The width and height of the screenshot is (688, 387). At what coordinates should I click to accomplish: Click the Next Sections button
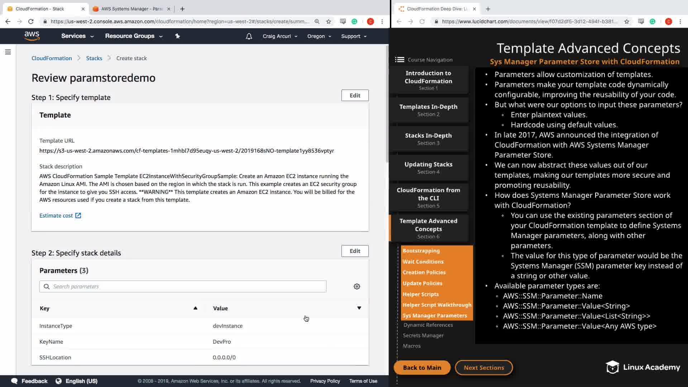[x=483, y=368]
